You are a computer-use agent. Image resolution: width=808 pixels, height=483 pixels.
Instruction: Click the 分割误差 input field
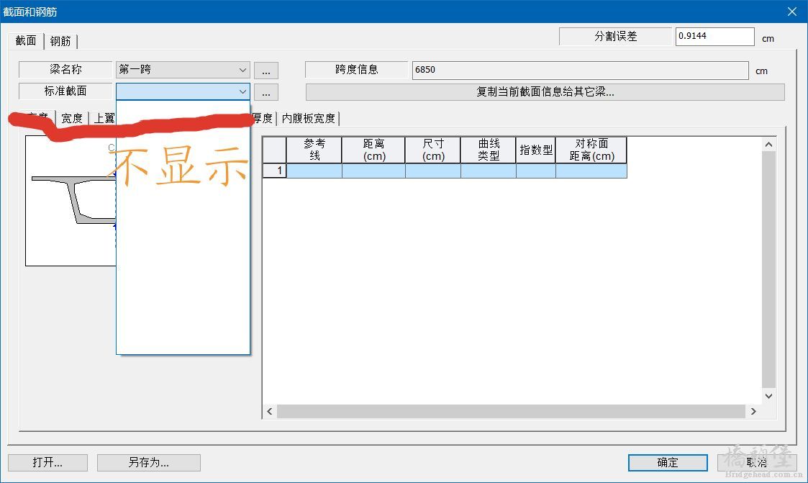714,36
